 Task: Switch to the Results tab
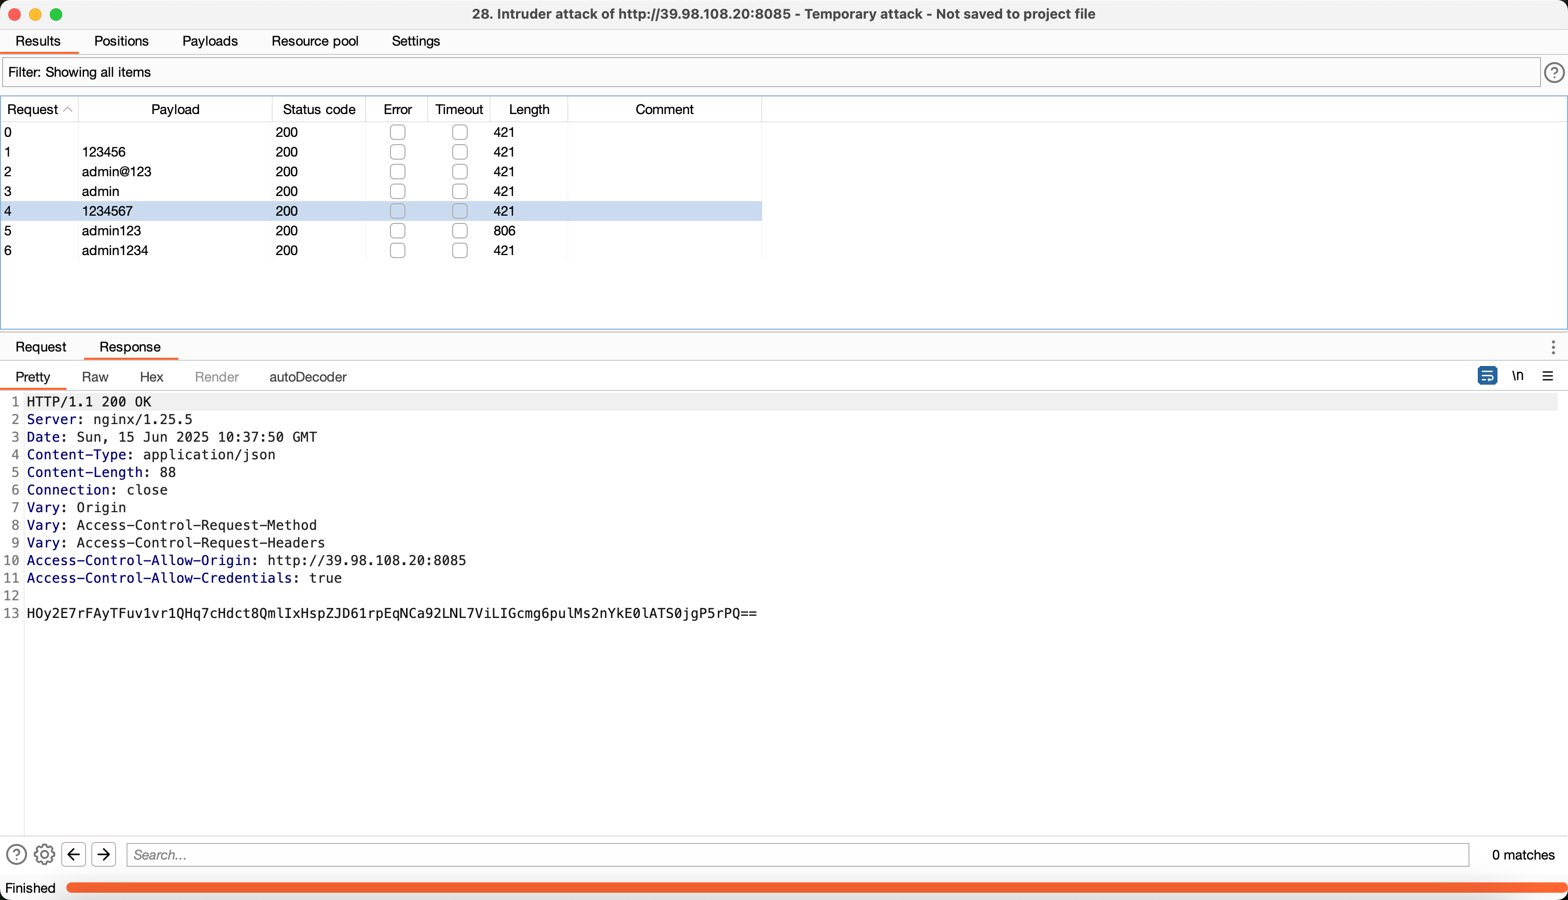(x=38, y=41)
